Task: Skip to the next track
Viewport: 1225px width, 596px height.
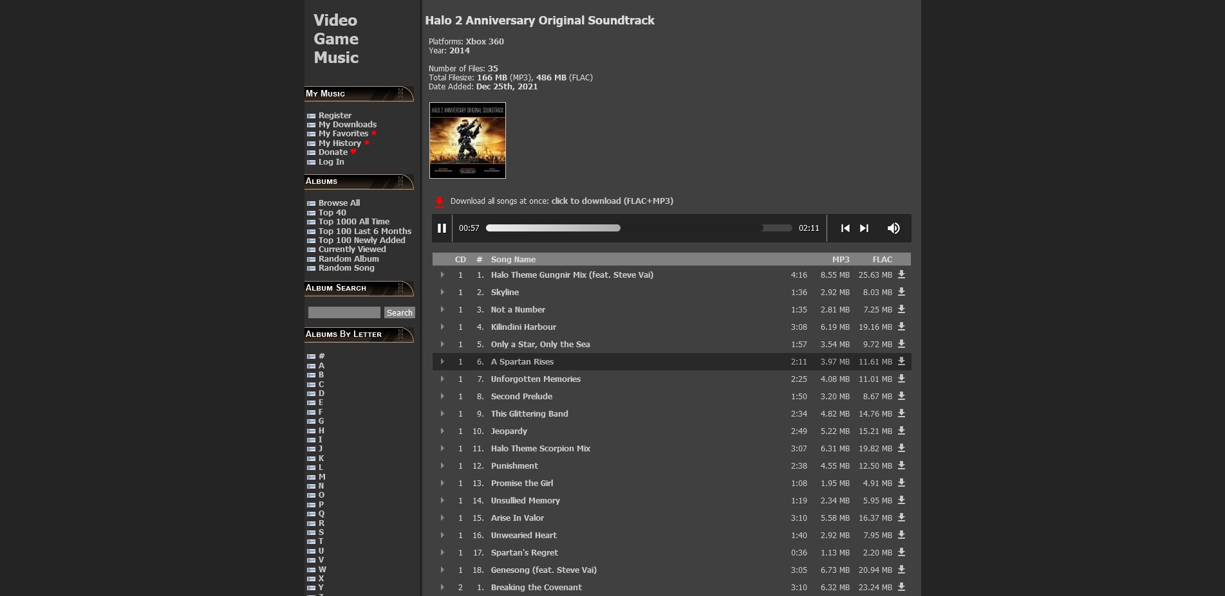Action: click(864, 228)
